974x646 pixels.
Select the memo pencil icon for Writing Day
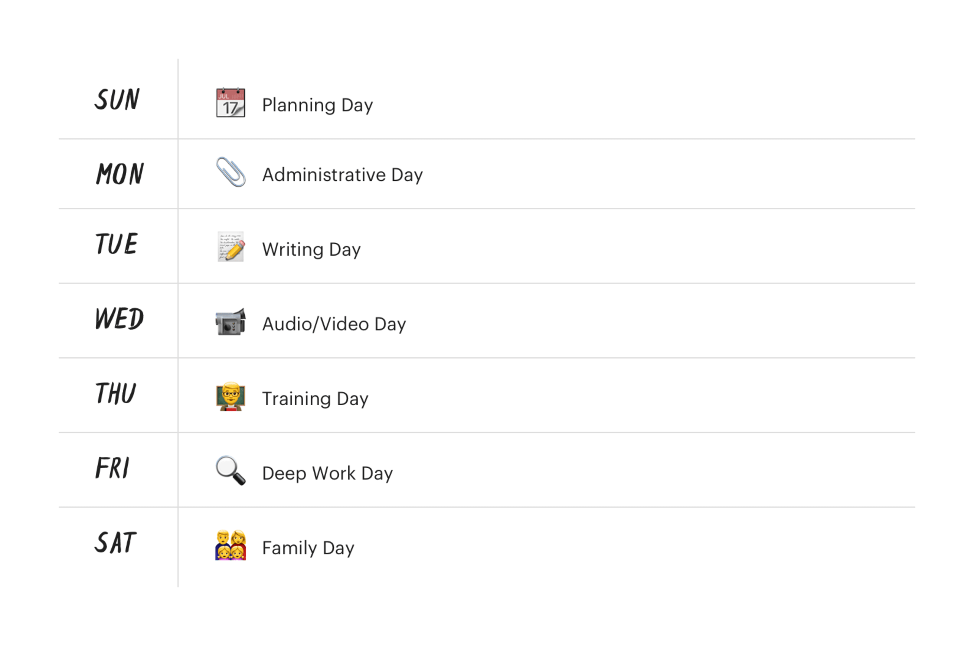(x=231, y=246)
